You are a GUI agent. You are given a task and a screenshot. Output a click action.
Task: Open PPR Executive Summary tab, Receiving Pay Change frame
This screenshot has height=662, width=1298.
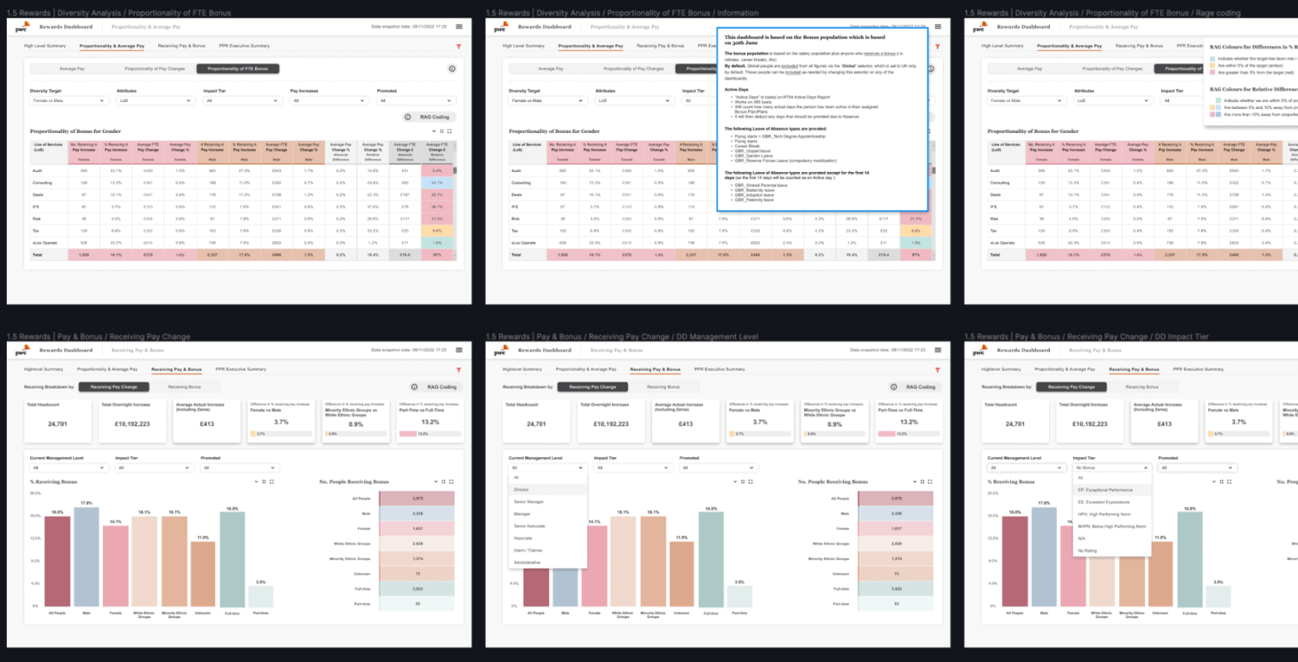tap(240, 369)
